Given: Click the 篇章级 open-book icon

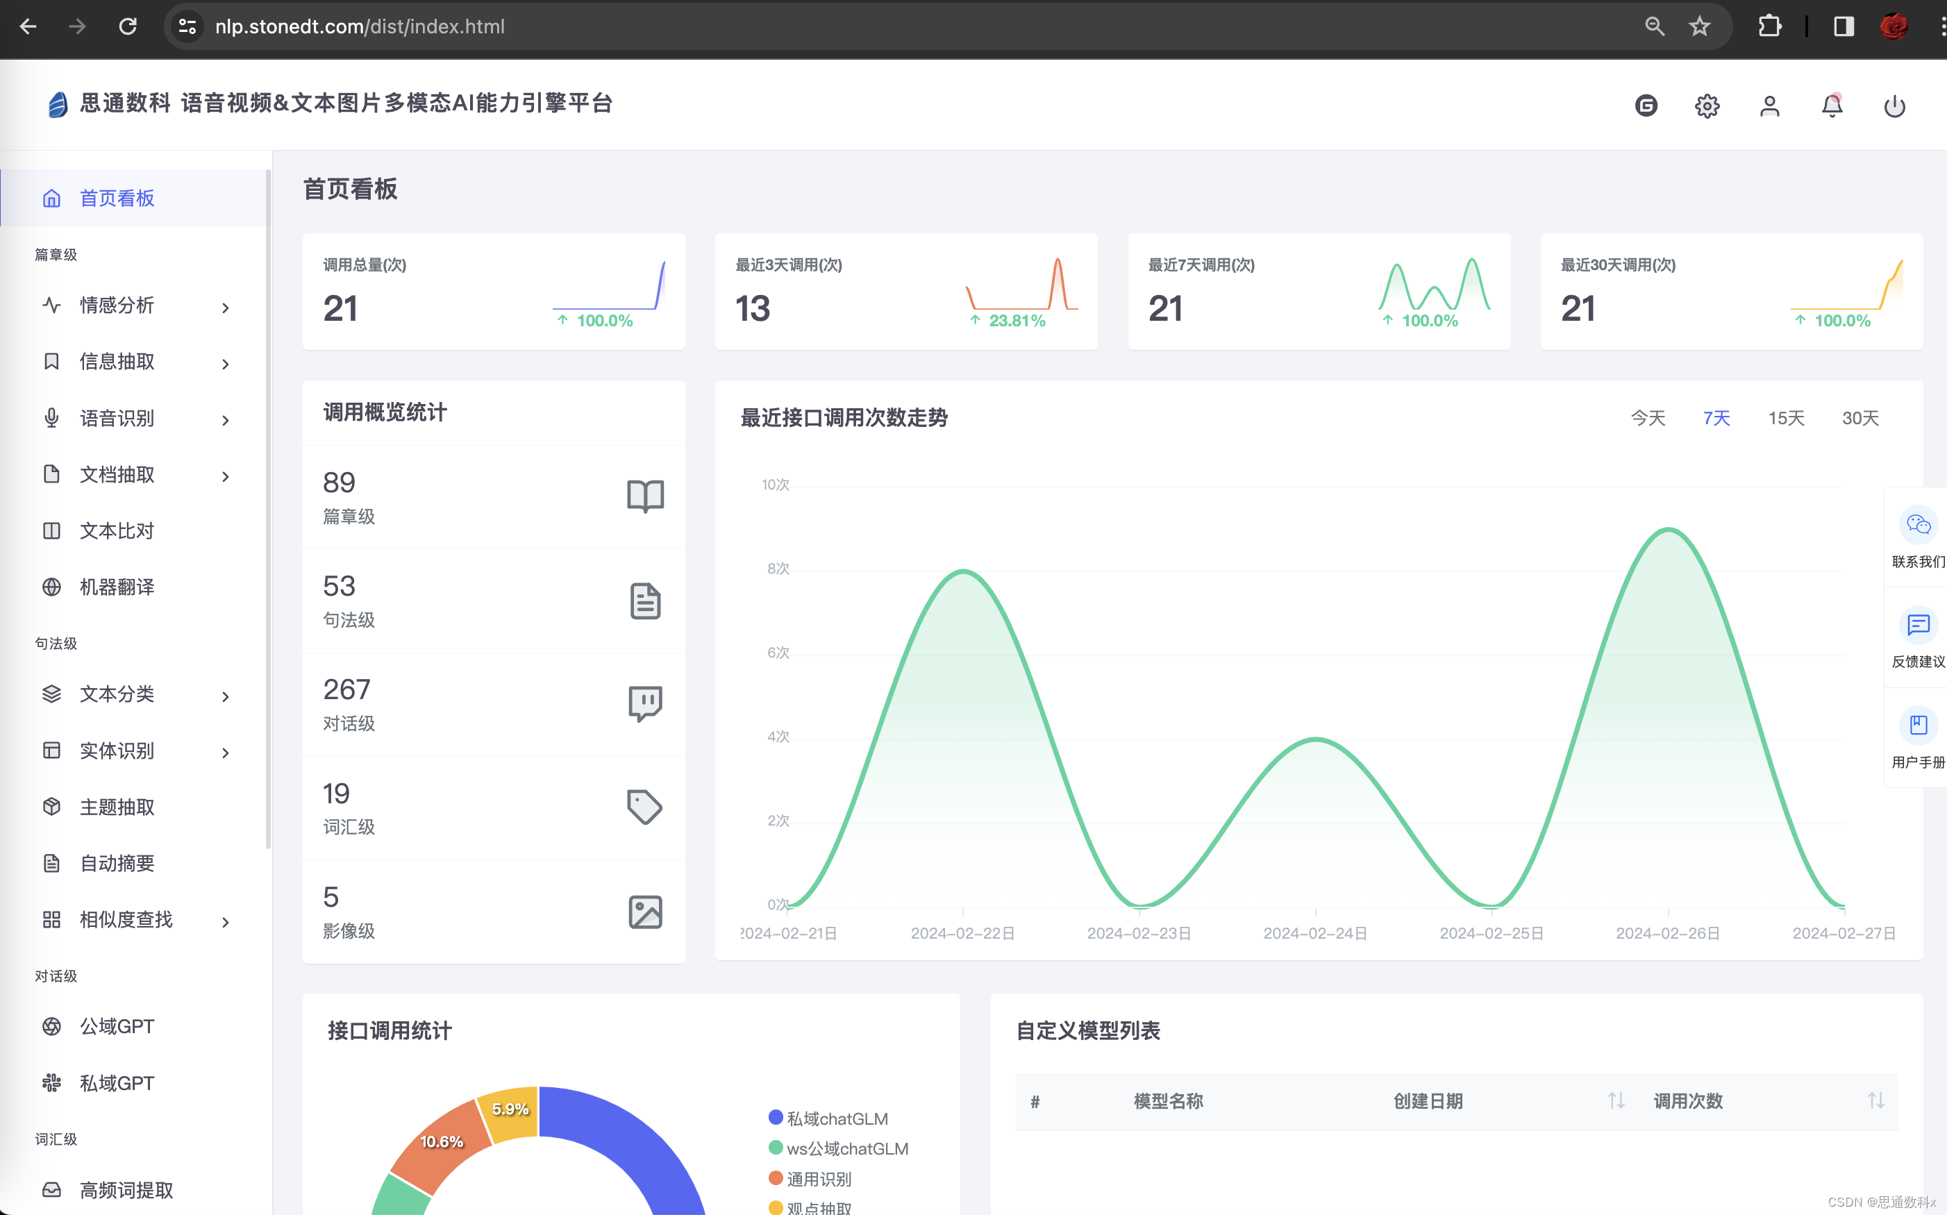Looking at the screenshot, I should (x=645, y=496).
